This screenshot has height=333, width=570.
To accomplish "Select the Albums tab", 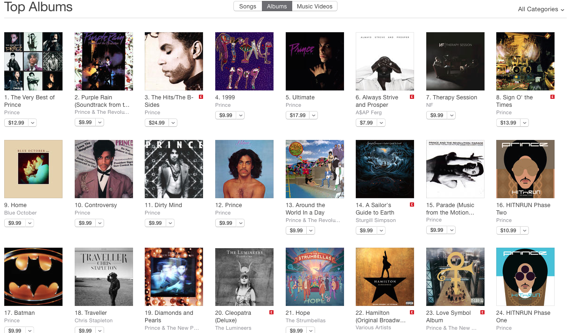I will coord(277,7).
